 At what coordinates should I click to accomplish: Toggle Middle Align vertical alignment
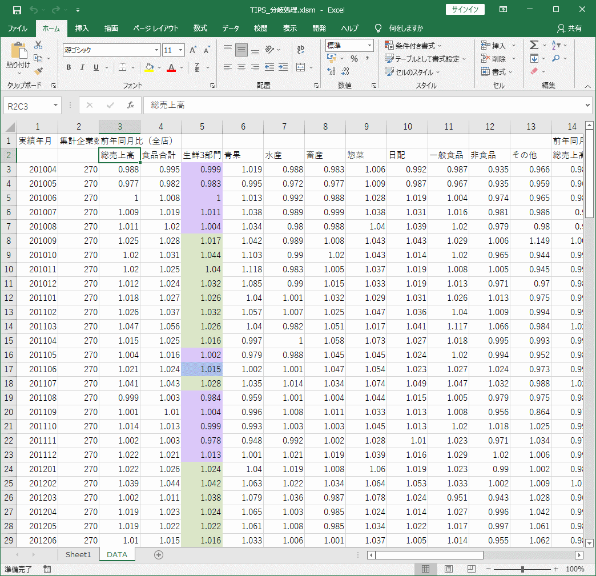(x=241, y=50)
